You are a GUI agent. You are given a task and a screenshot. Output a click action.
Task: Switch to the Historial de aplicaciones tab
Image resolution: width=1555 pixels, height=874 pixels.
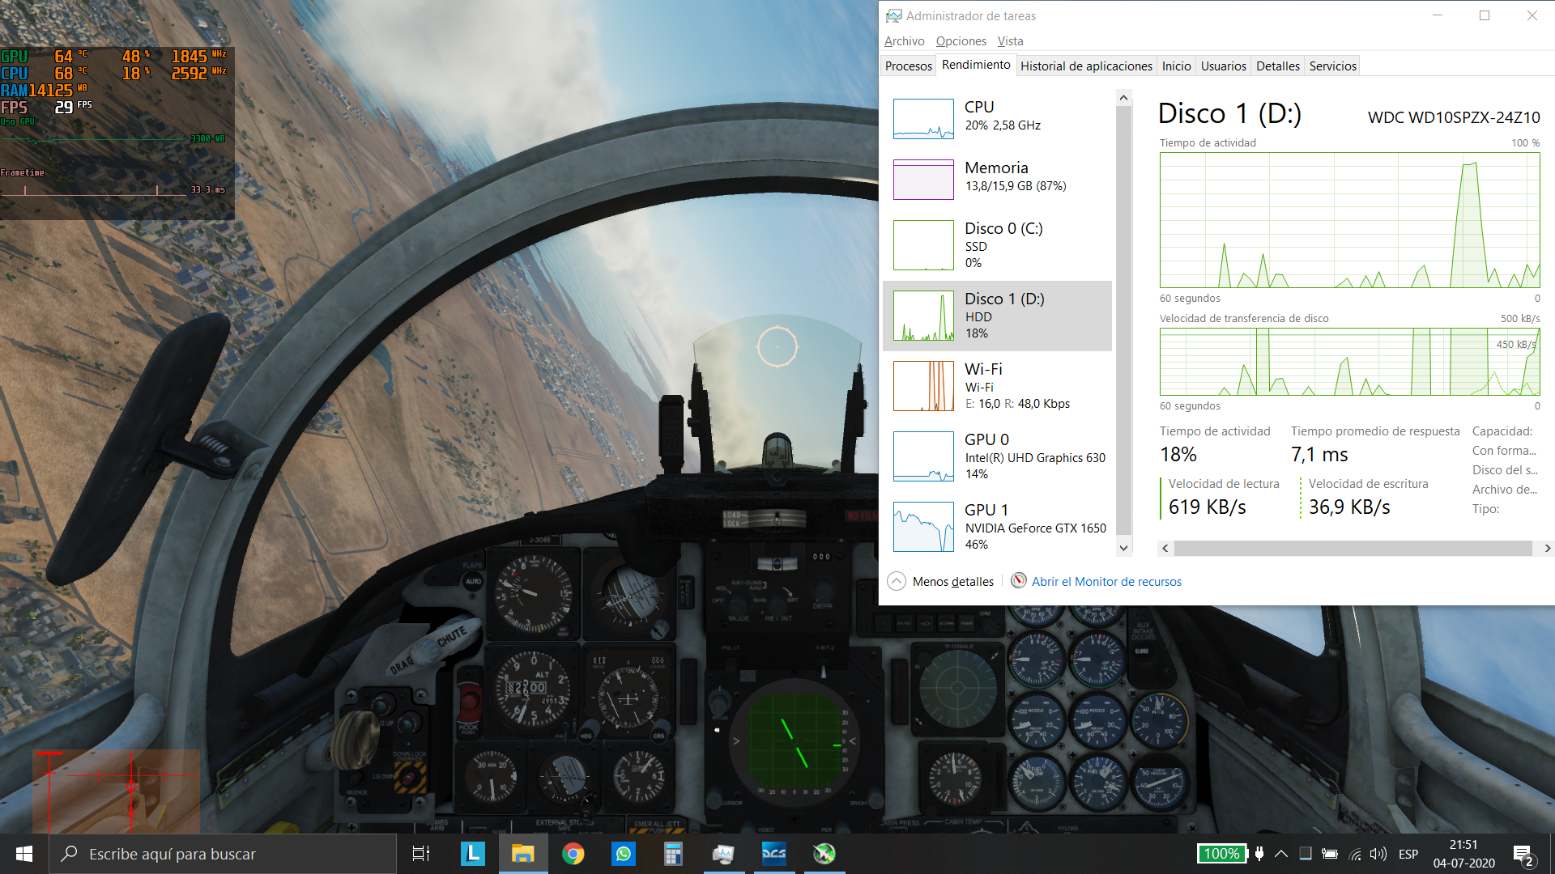coord(1086,66)
